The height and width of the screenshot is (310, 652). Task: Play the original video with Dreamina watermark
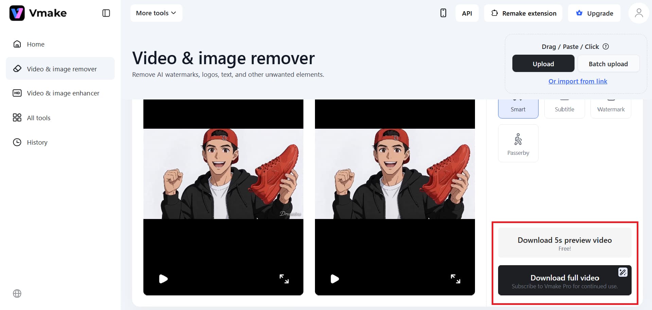(x=163, y=279)
